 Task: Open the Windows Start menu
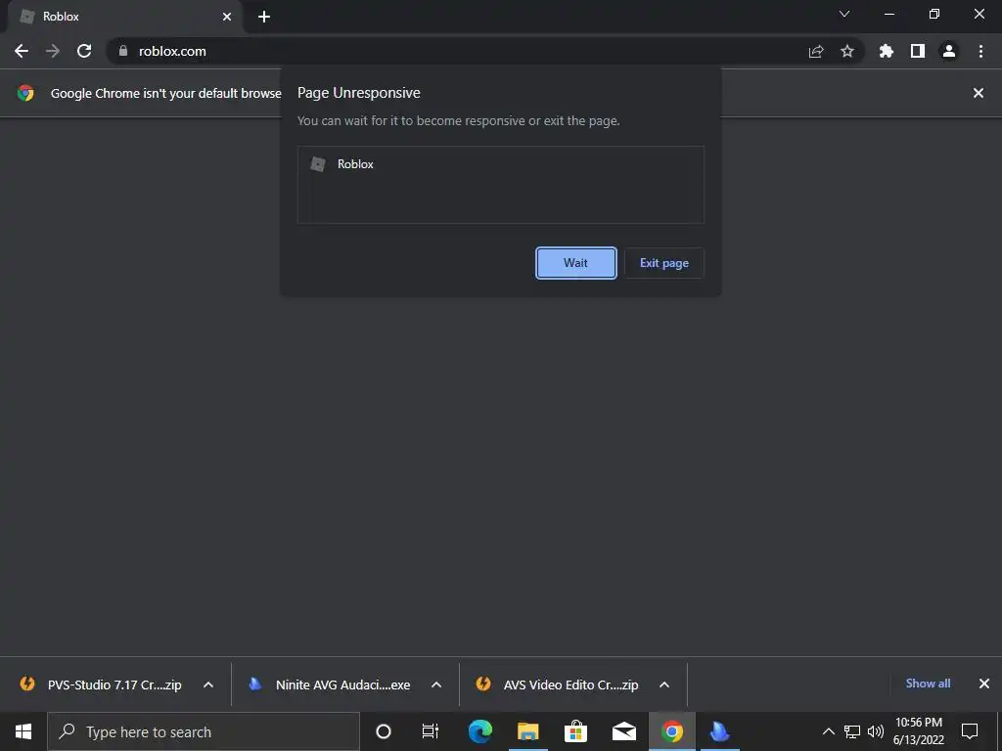pyautogui.click(x=23, y=731)
